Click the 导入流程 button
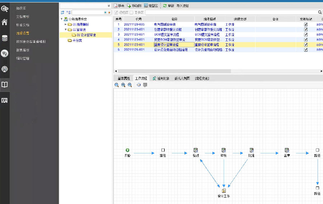The image size is (323, 204). click(x=182, y=6)
